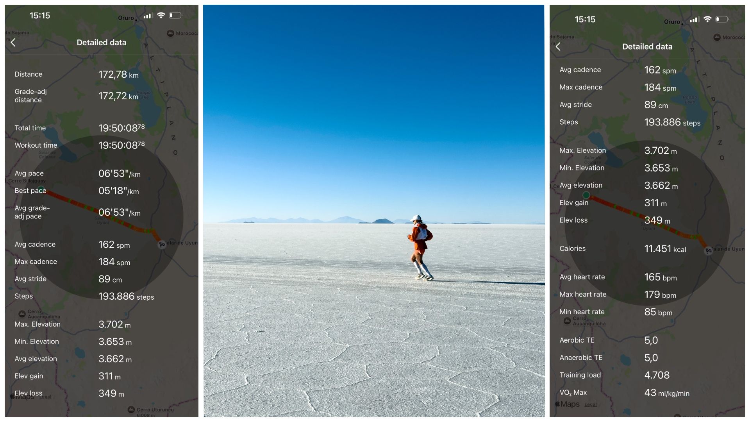Select the Calories 11.451 kcal row
This screenshot has height=422, width=750.
pos(647,249)
